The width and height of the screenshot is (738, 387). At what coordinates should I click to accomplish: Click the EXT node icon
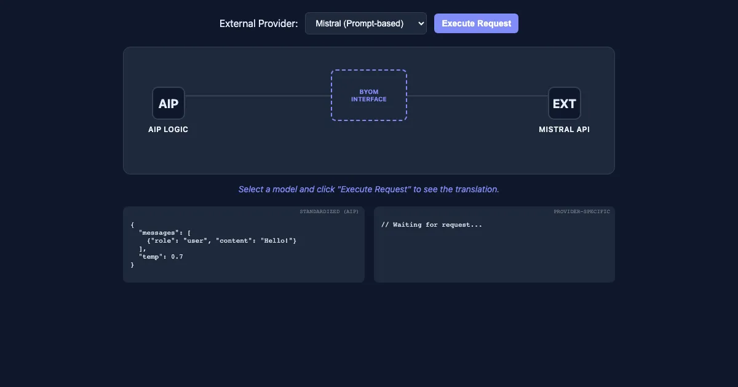[x=565, y=103]
